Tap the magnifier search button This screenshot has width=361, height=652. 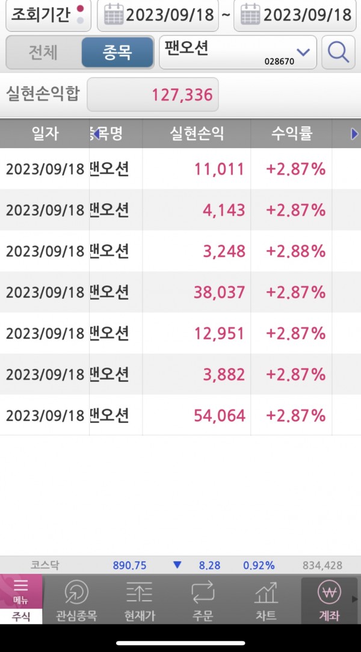click(338, 53)
